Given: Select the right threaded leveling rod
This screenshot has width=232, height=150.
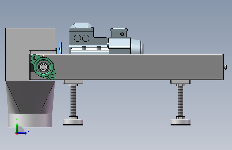Looking at the screenshot, I should 181,101.
